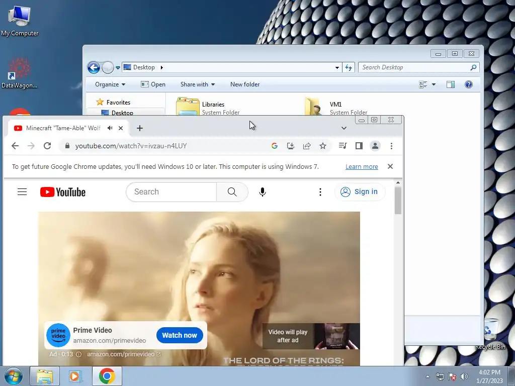Open the Windows Start button
This screenshot has height=386, width=515.
click(13, 376)
